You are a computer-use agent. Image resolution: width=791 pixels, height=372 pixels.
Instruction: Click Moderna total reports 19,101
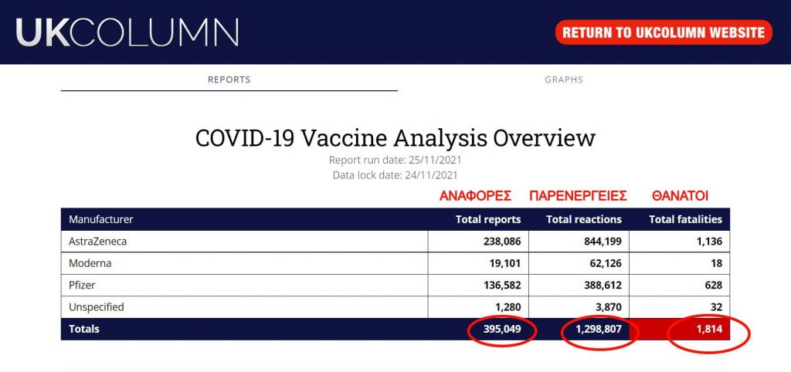point(504,263)
